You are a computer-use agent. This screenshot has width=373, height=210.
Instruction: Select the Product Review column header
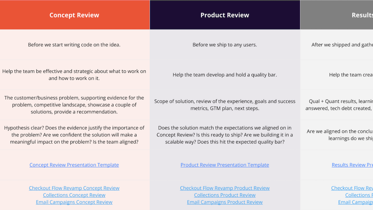[225, 15]
